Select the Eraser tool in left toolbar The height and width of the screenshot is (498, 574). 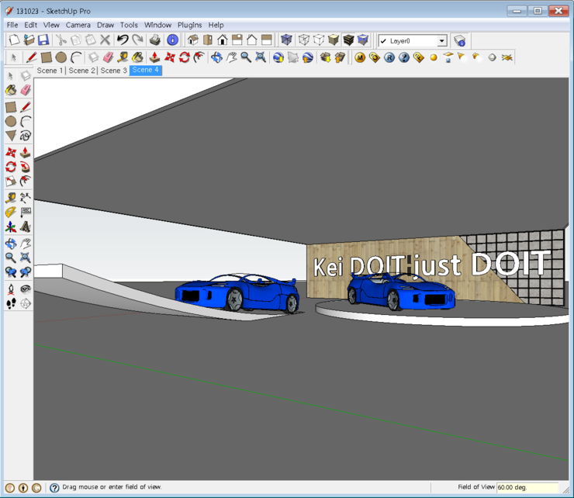click(26, 90)
